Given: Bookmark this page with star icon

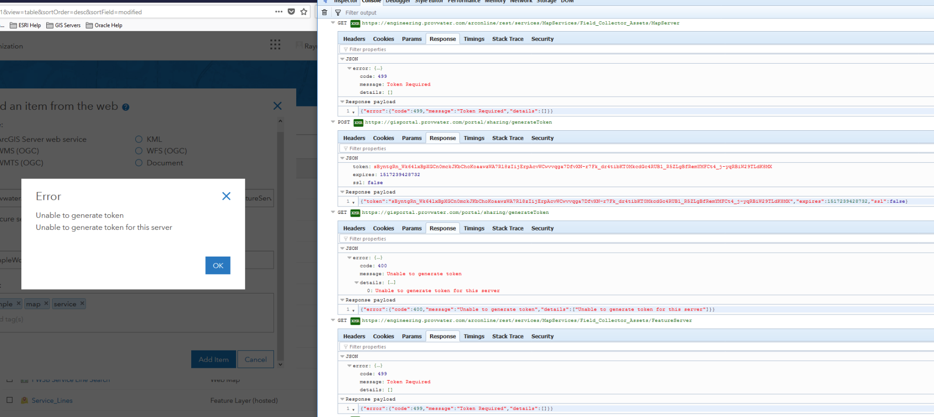Looking at the screenshot, I should coord(304,12).
